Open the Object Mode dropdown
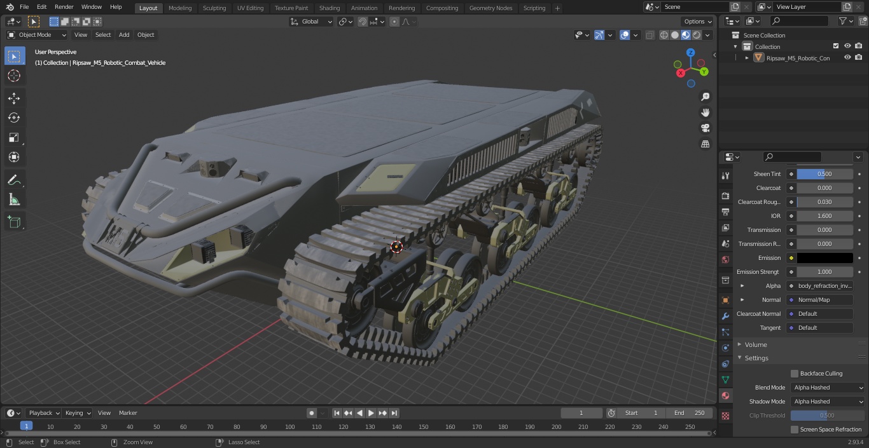This screenshot has height=448, width=869. (x=37, y=35)
